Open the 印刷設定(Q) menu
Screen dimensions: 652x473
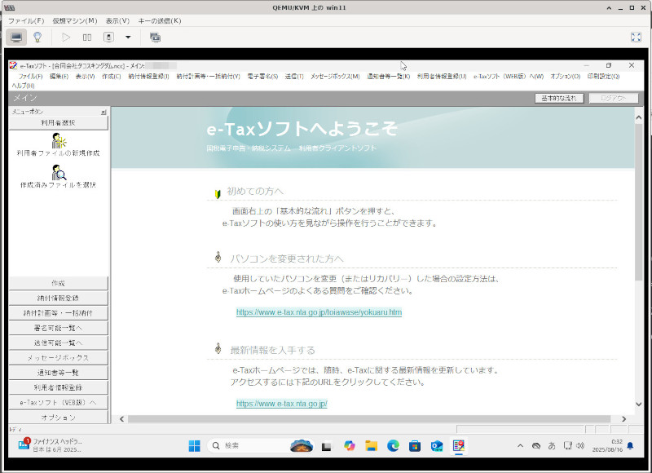tap(603, 77)
